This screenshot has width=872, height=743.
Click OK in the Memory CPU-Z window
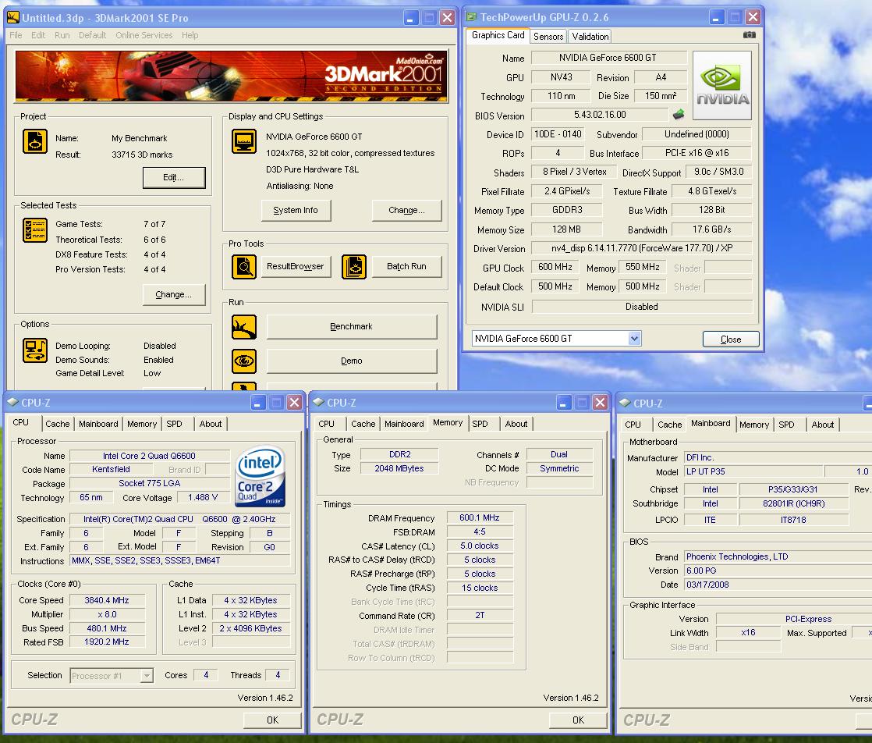click(x=579, y=720)
